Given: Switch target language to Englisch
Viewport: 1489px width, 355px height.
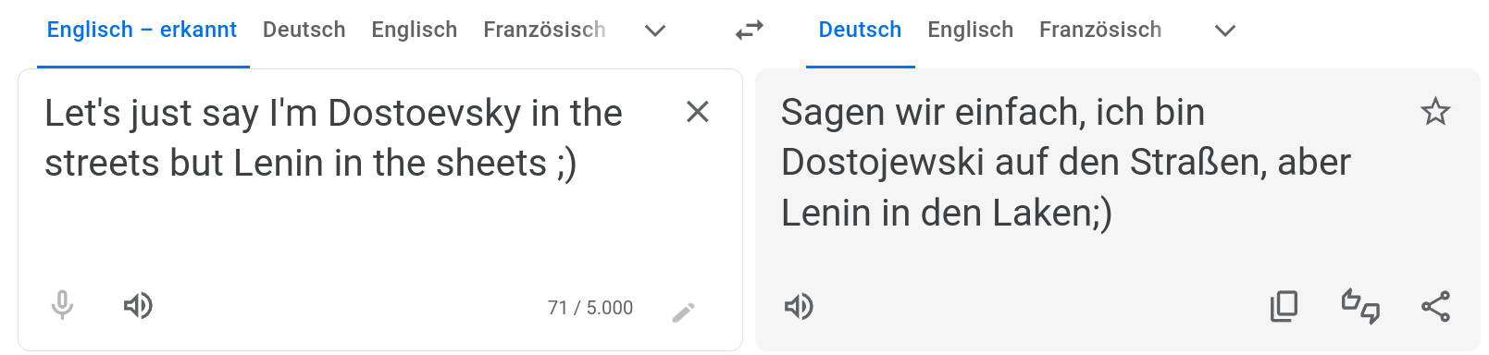Looking at the screenshot, I should 971,31.
